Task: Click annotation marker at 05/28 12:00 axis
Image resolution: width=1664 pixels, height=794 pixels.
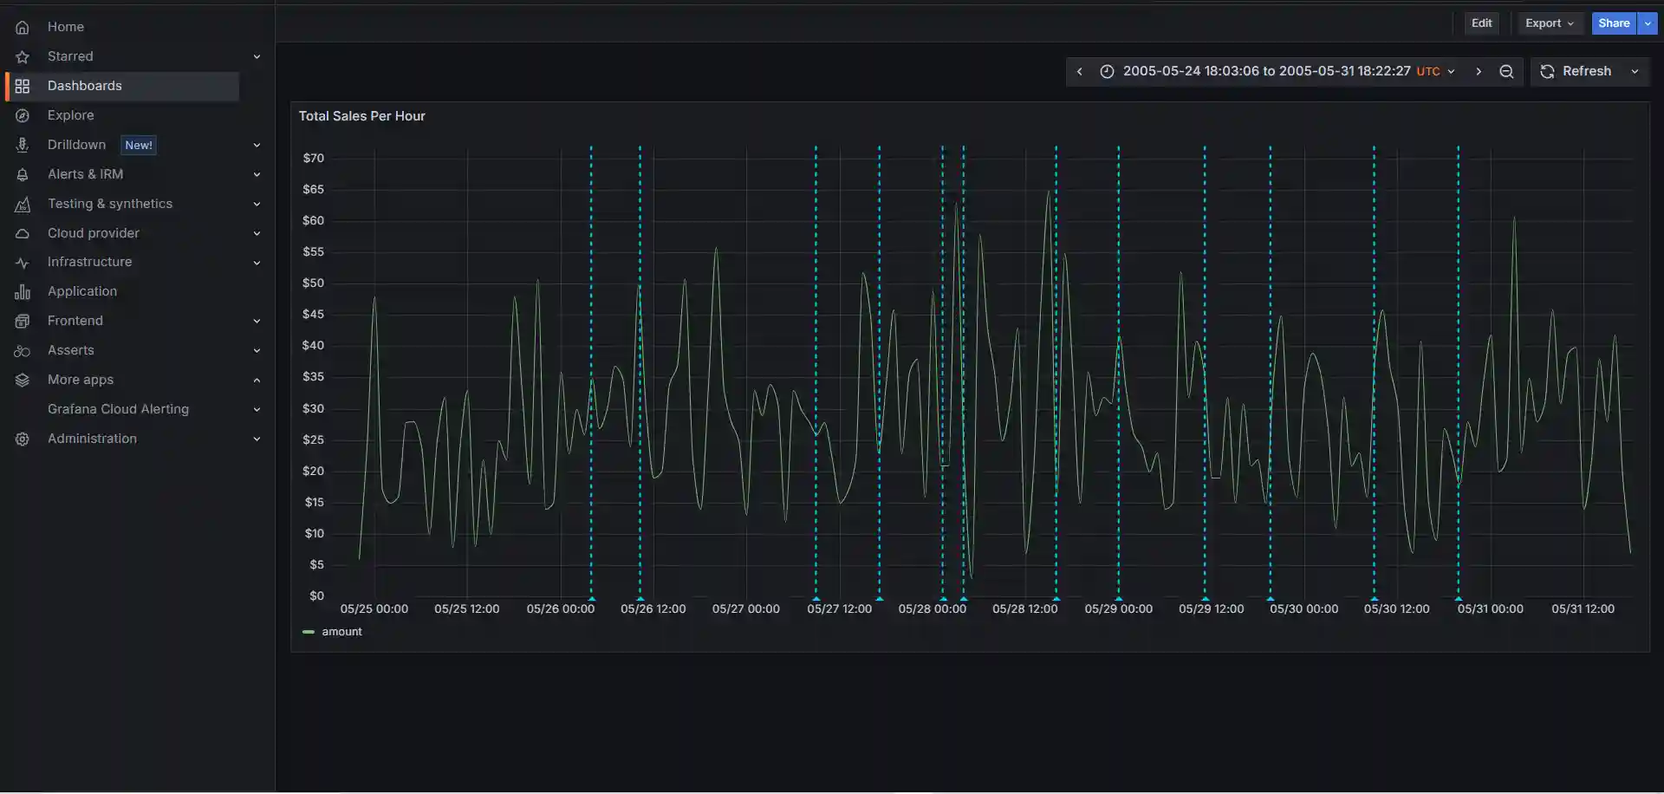Action: [x=1056, y=598]
